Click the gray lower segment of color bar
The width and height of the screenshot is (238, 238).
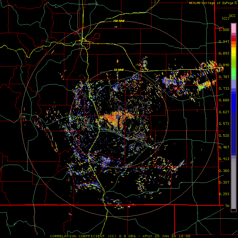click(x=234, y=184)
